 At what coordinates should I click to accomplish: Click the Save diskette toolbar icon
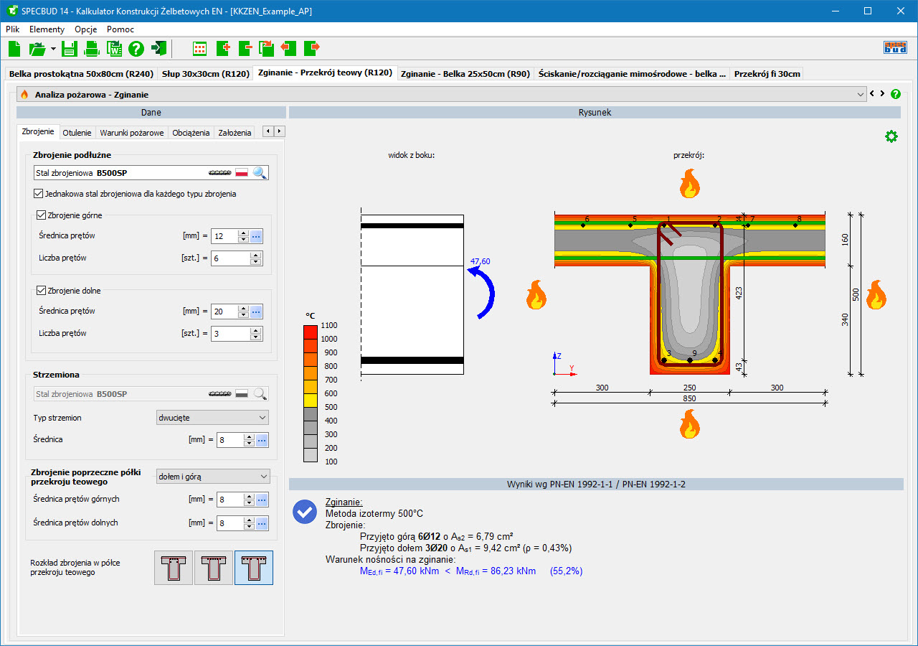(x=69, y=49)
